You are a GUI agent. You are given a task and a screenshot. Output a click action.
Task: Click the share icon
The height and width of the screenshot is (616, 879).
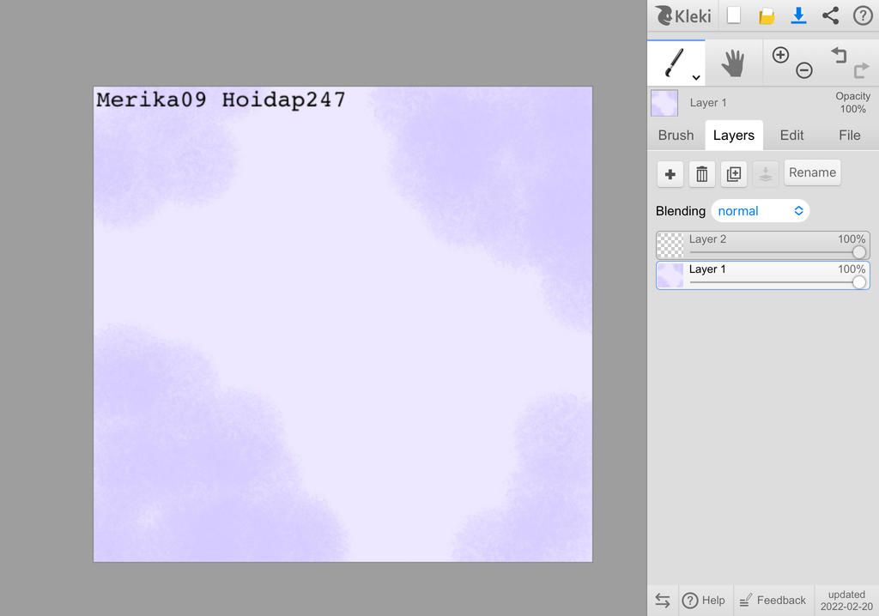tap(830, 15)
